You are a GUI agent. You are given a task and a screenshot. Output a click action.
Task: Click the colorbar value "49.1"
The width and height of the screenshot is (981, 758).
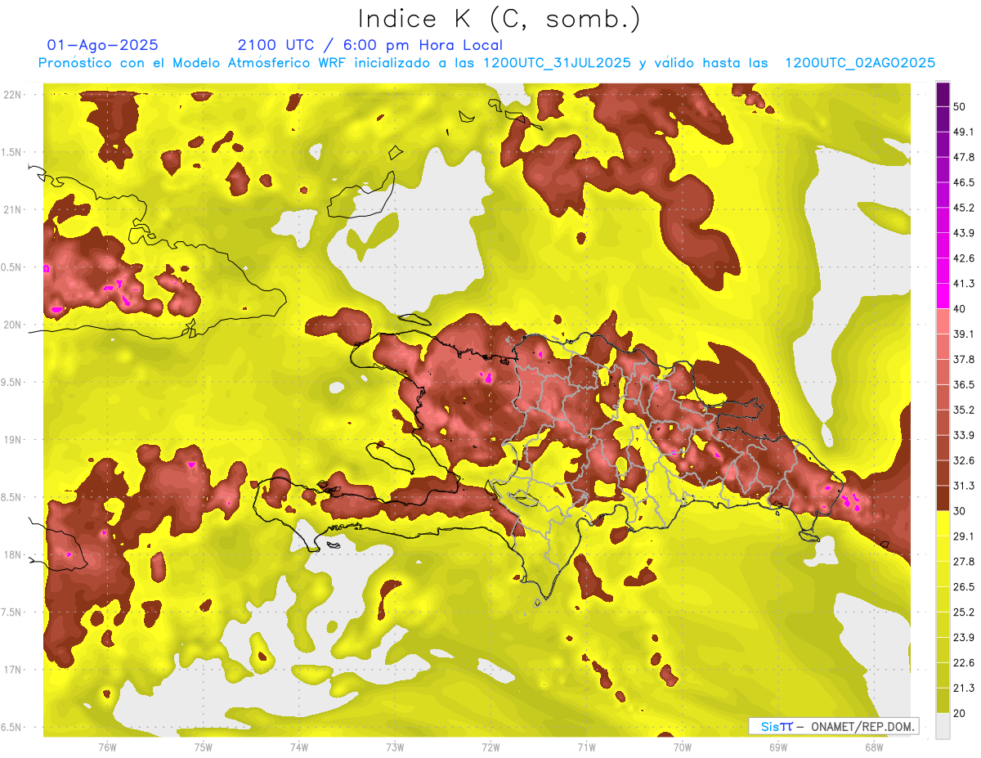[x=964, y=132]
